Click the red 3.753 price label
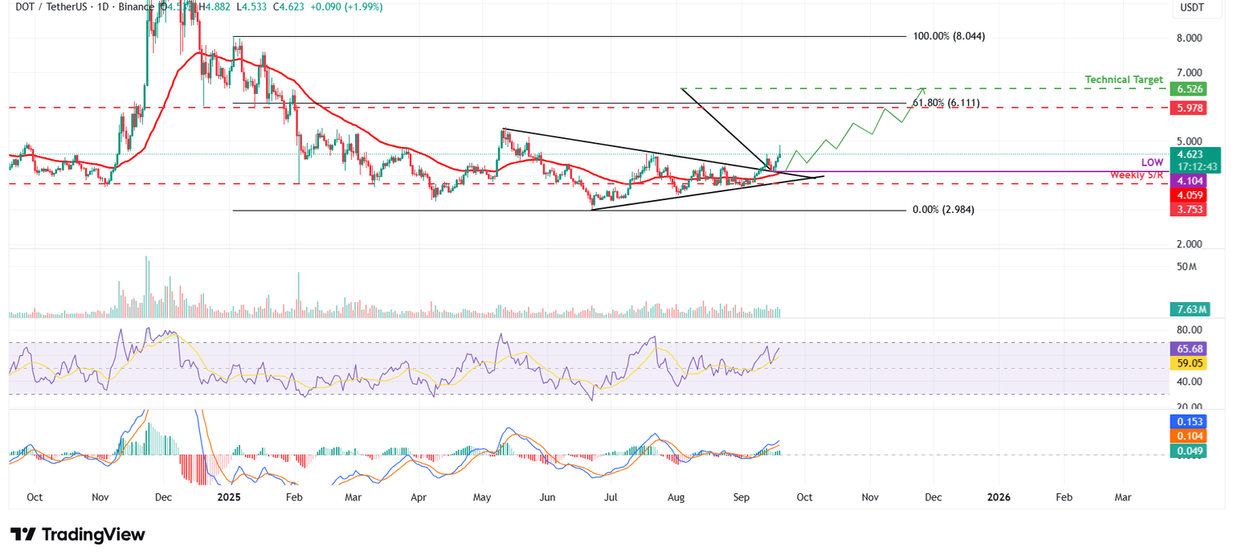This screenshot has width=1234, height=560. 1190,208
